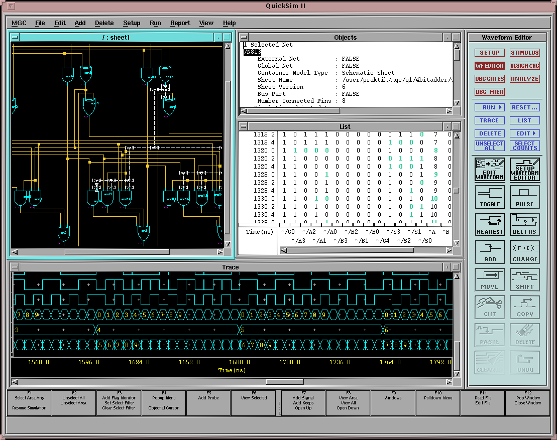Click the F6 View Selected softkey
Viewport: 557px width, 440px height.
tap(254, 403)
